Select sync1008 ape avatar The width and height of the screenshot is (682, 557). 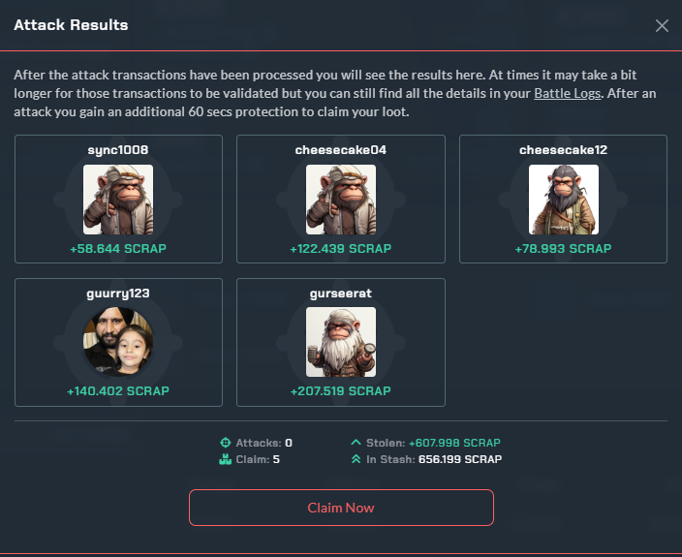pos(118,200)
